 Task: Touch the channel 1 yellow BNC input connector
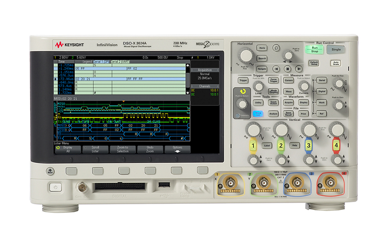pyautogui.click(x=230, y=183)
